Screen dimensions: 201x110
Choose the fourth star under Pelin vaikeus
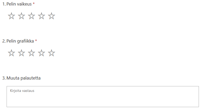click(x=41, y=16)
